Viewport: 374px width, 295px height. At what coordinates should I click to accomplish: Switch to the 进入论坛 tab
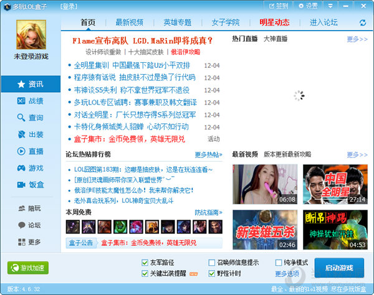[324, 22]
